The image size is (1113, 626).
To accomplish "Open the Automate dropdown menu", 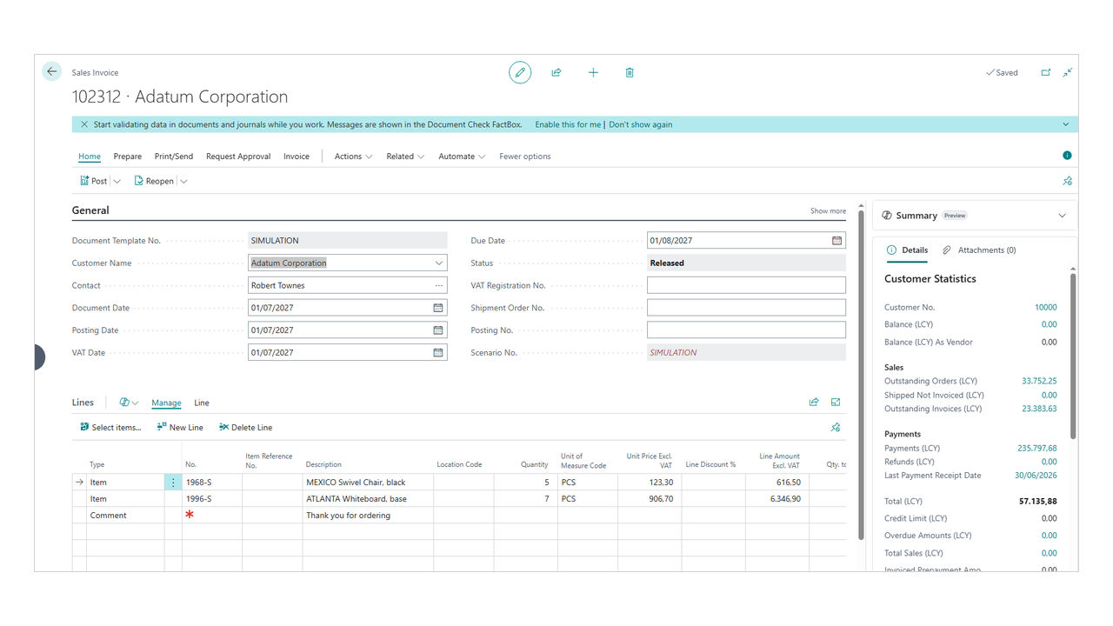I will (x=462, y=156).
